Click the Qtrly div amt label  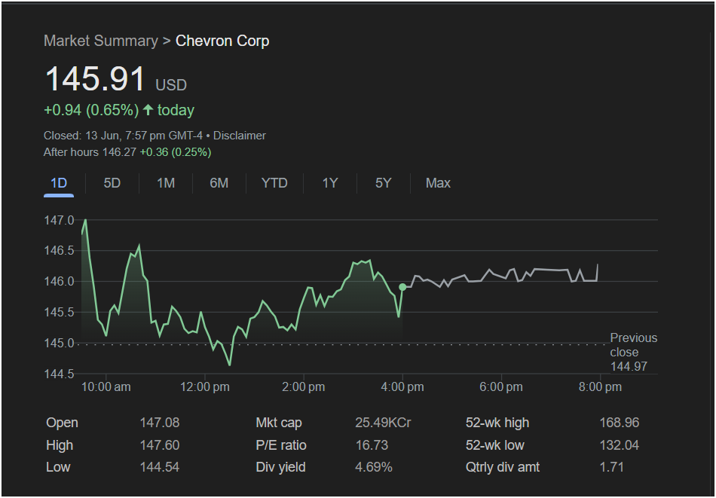point(503,467)
